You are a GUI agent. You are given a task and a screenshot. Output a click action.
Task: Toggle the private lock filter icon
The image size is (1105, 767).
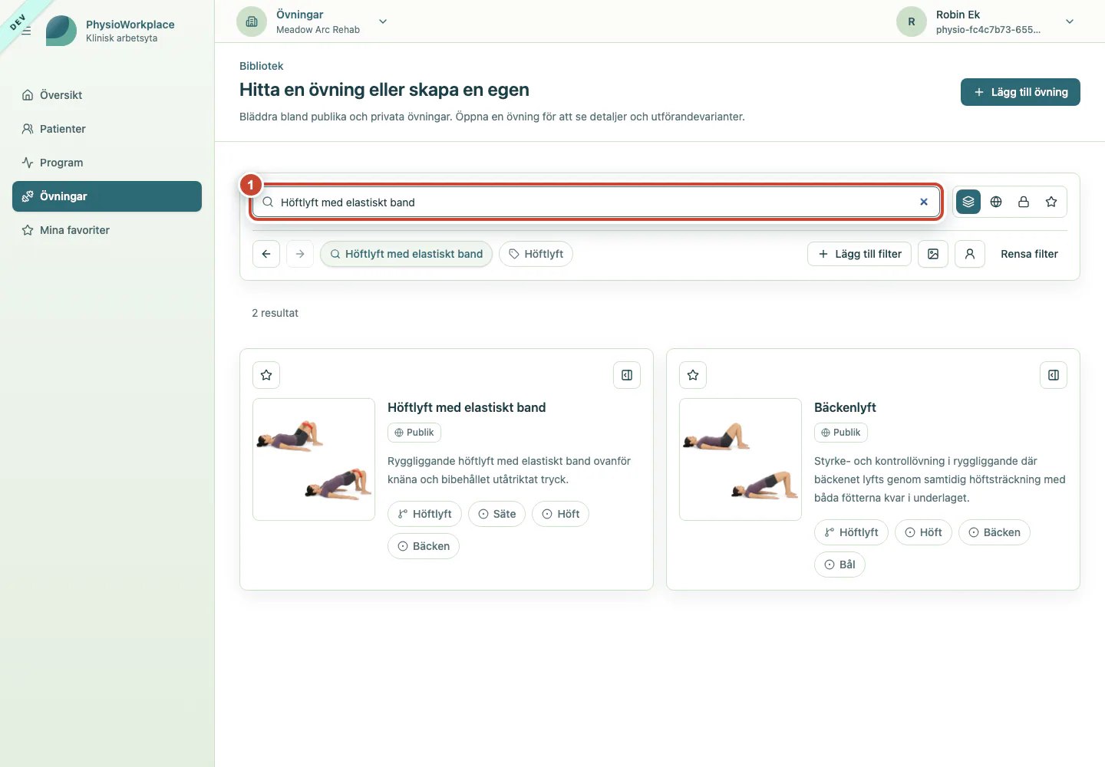1024,202
